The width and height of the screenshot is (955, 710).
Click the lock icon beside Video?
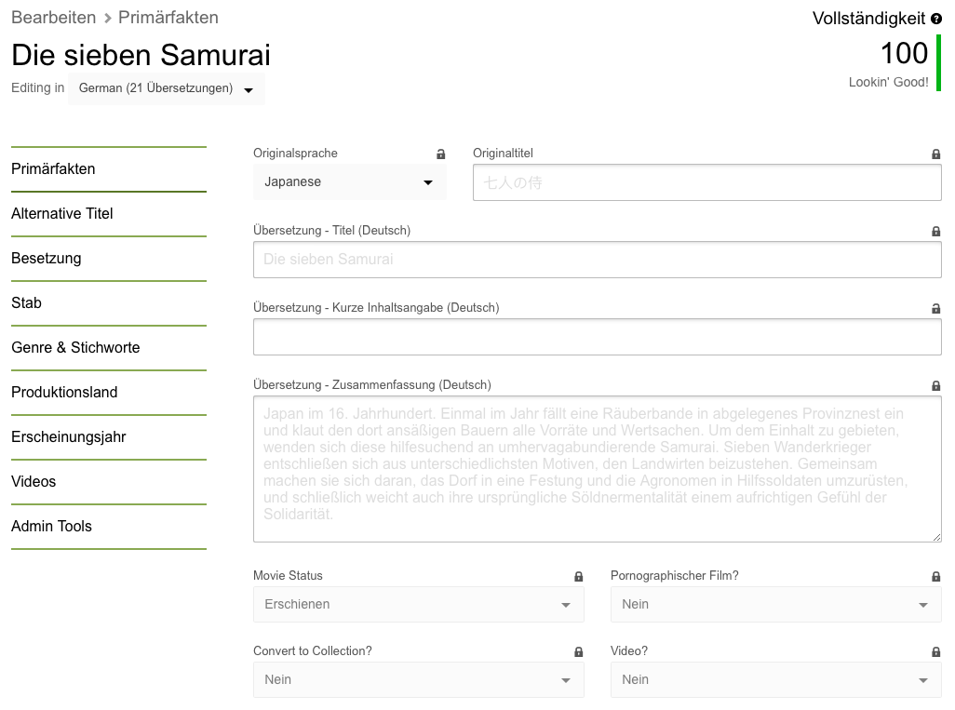[x=936, y=651]
